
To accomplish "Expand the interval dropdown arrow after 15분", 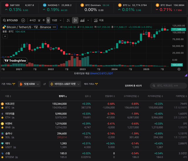I will coord(61,20).
